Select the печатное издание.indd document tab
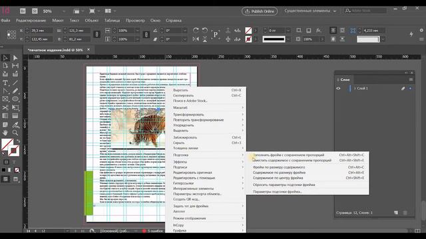The height and width of the screenshot is (239, 426). click(56, 50)
